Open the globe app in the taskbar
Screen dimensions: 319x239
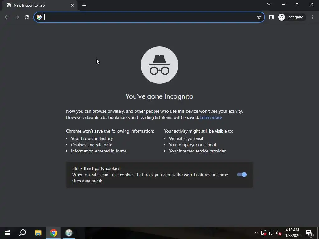pos(69,233)
